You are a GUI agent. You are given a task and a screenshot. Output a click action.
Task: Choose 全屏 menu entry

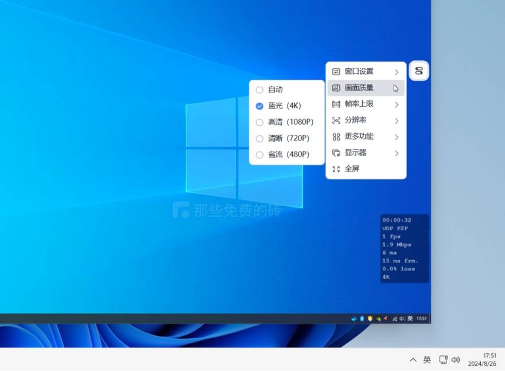366,169
